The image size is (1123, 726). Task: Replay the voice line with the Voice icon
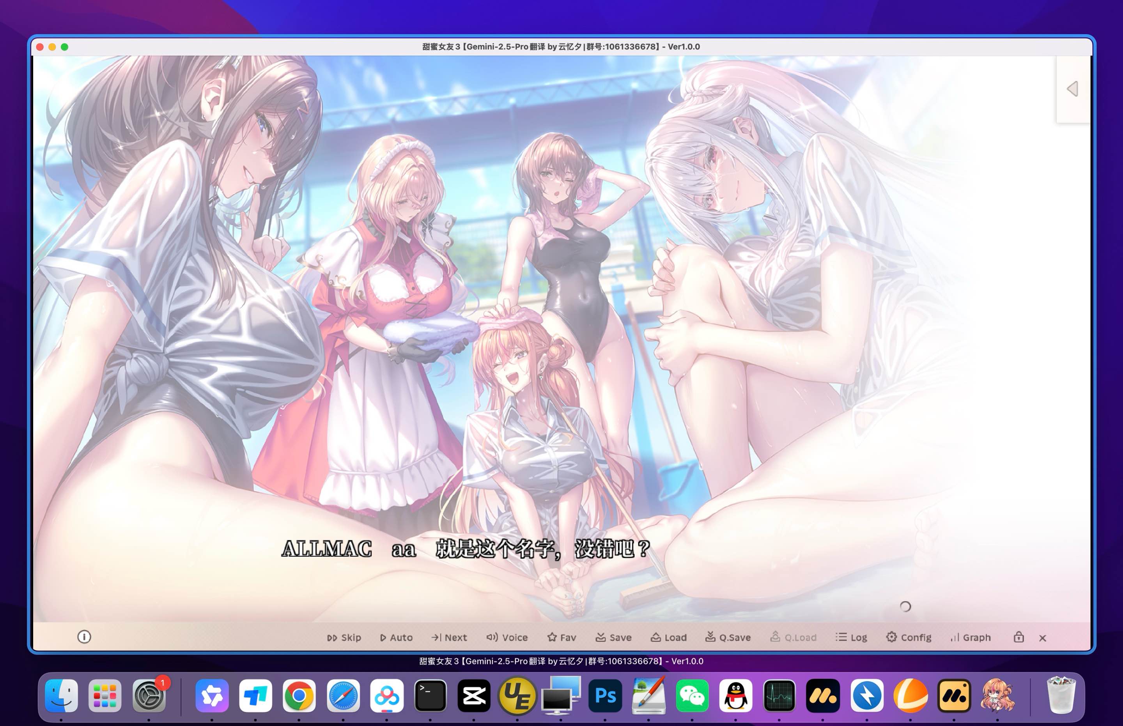(508, 637)
